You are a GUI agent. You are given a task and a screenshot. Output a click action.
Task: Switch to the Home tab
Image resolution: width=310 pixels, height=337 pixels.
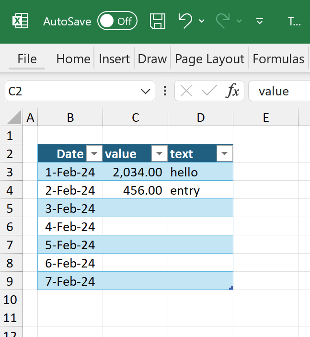click(73, 59)
